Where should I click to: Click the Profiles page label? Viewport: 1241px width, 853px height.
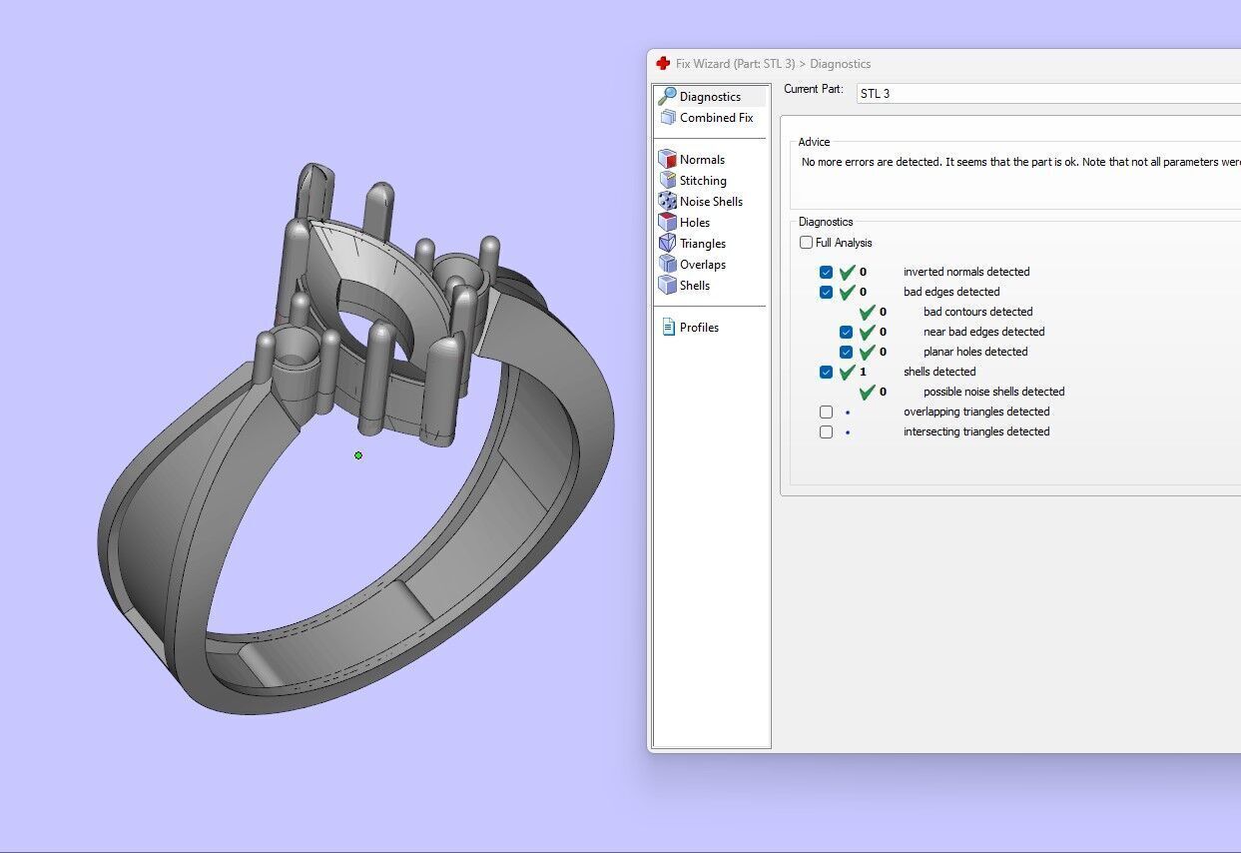pyautogui.click(x=699, y=328)
